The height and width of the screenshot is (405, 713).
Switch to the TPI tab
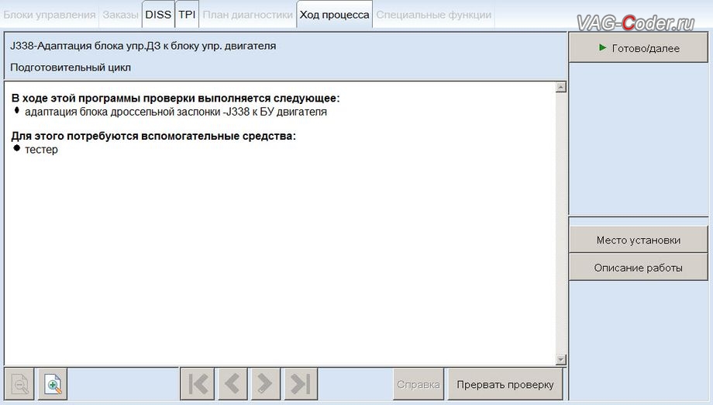coord(187,15)
